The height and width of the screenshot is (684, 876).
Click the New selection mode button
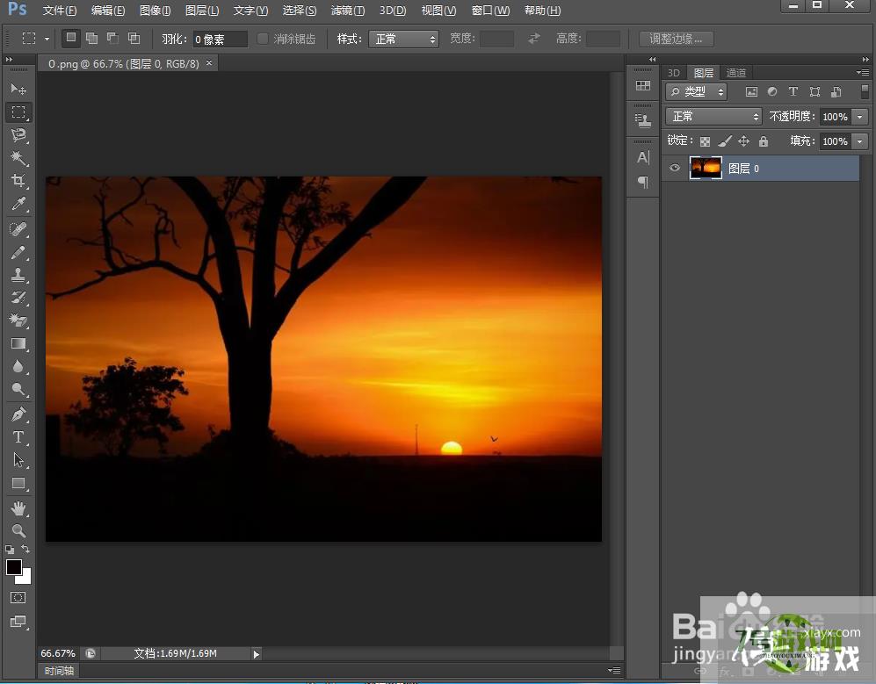[71, 38]
